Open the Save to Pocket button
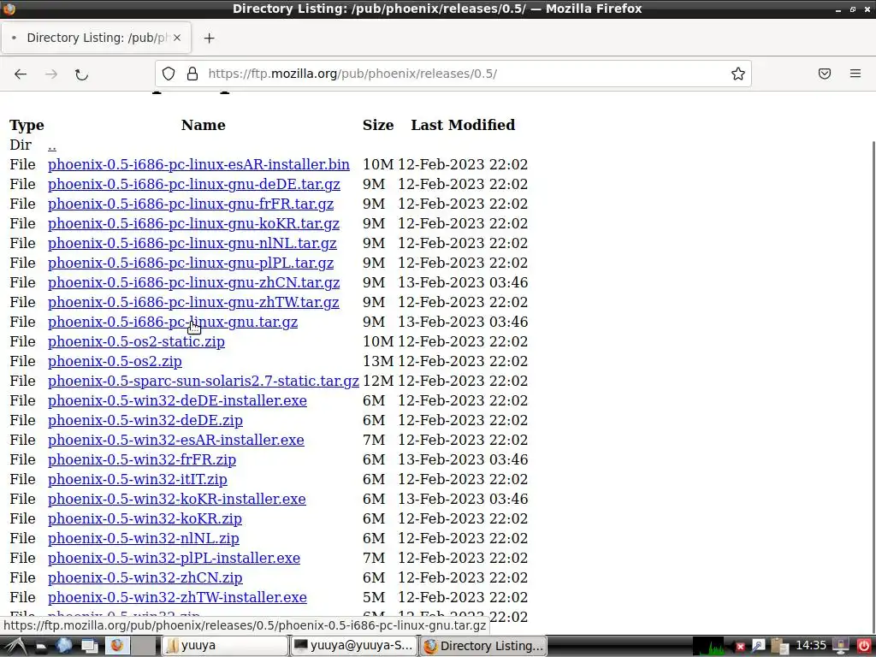876x657 pixels. 825,74
